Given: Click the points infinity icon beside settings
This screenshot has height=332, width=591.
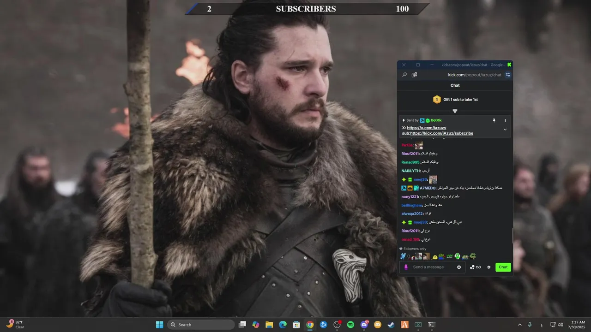Looking at the screenshot, I should 476,267.
